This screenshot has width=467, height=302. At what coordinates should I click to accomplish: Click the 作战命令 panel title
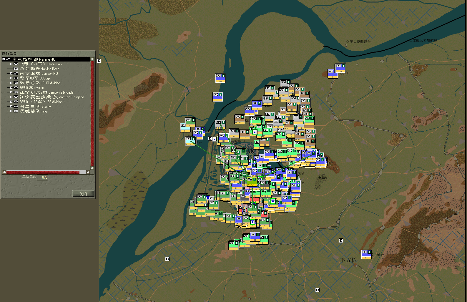coord(9,54)
